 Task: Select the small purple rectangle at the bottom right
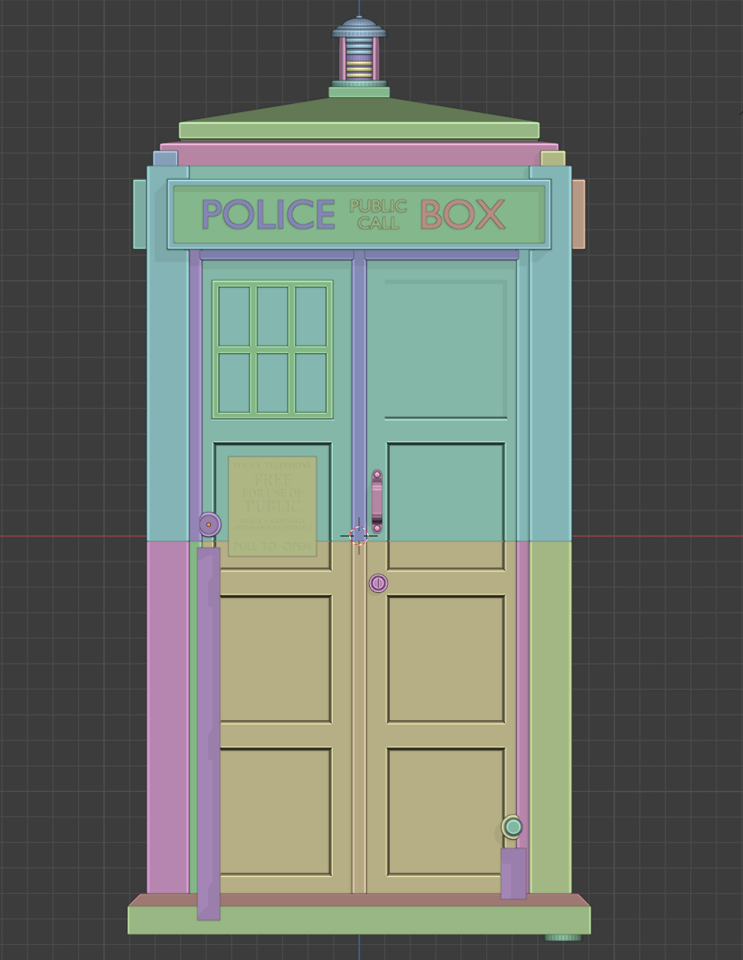point(513,873)
